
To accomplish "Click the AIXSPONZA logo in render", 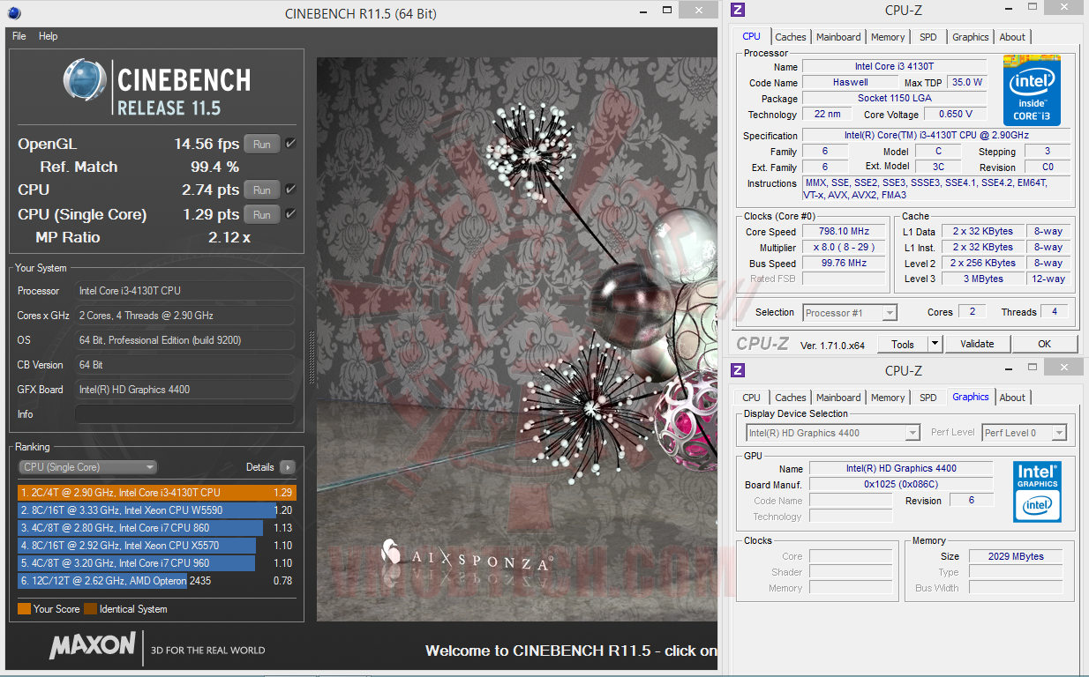I will (467, 556).
